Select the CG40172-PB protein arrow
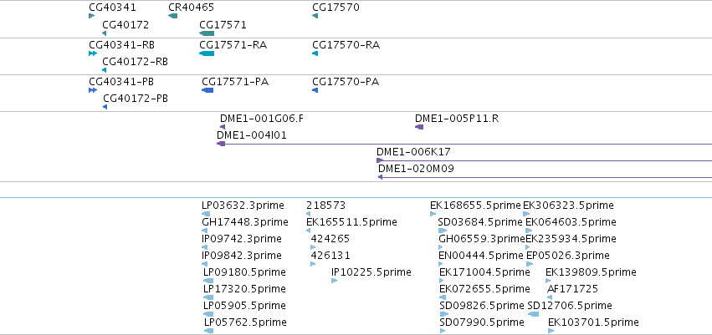The image size is (712, 335). [x=105, y=107]
